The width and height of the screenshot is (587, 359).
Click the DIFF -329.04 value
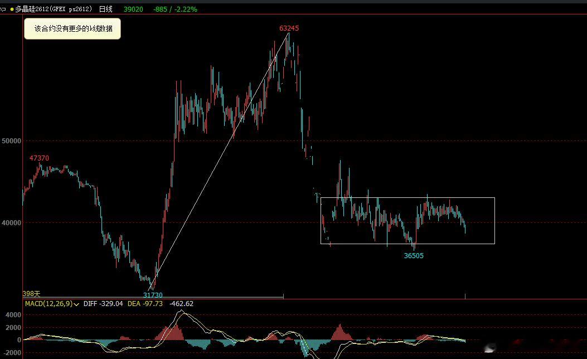click(103, 304)
